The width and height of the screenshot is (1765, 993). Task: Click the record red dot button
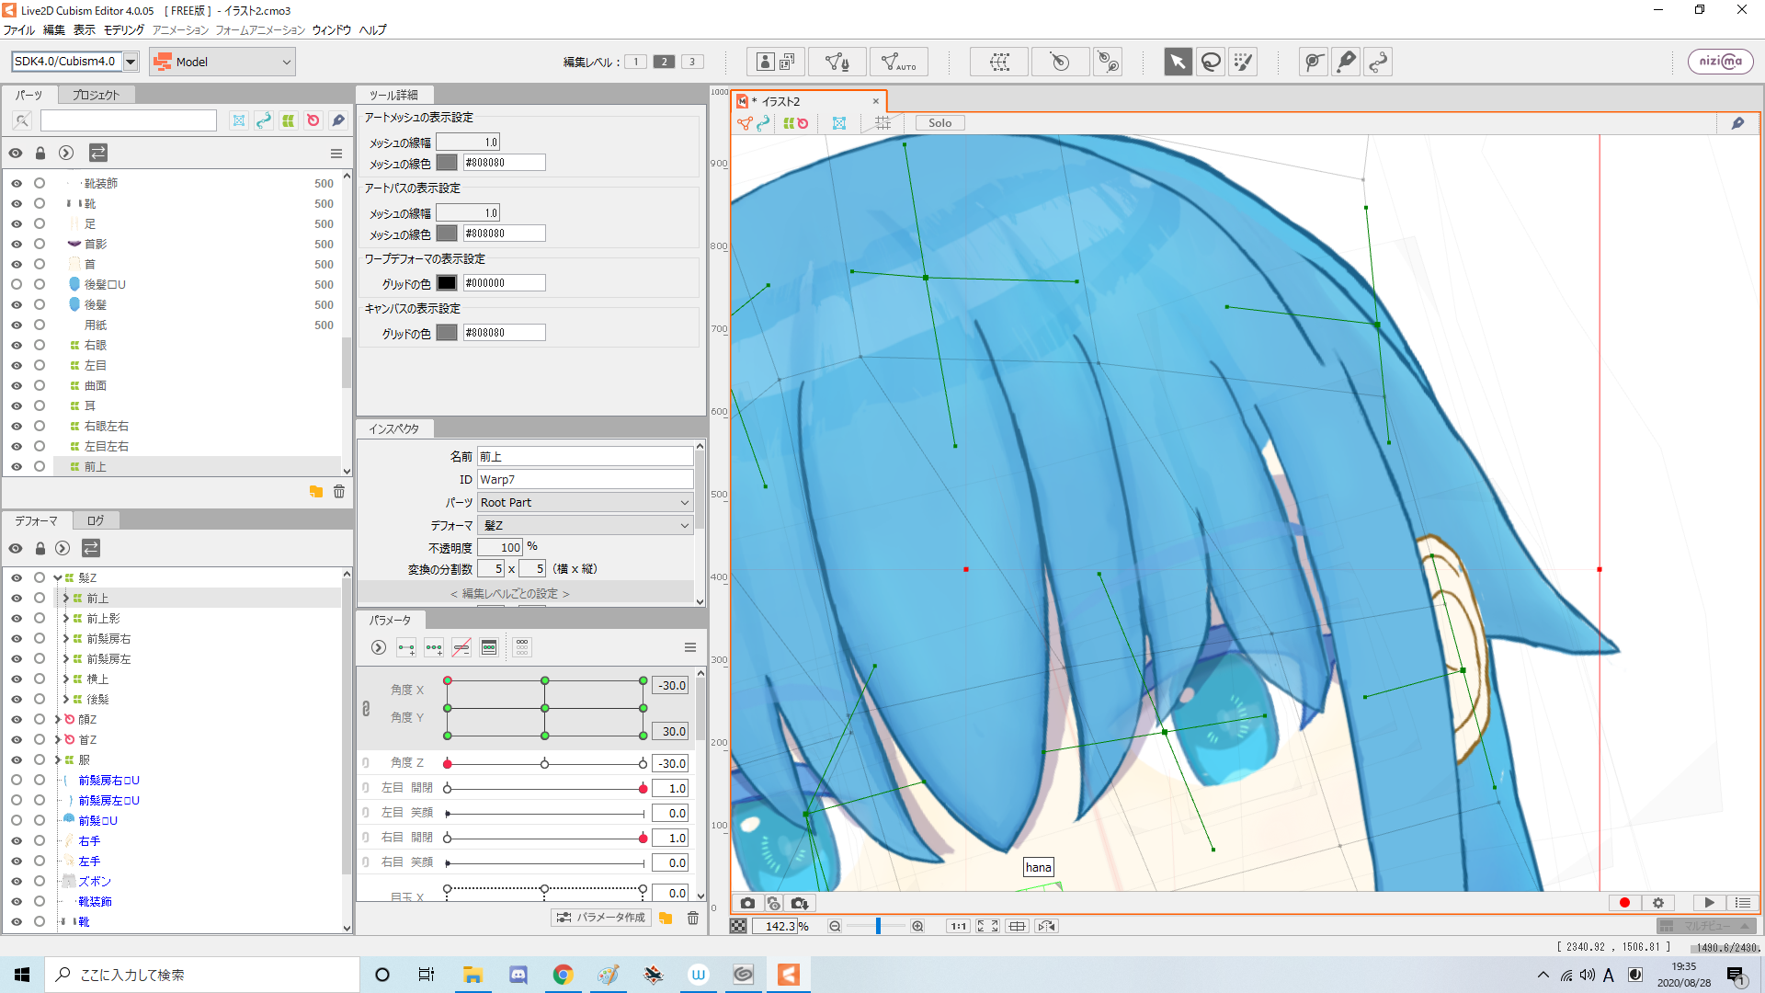[x=1624, y=903]
